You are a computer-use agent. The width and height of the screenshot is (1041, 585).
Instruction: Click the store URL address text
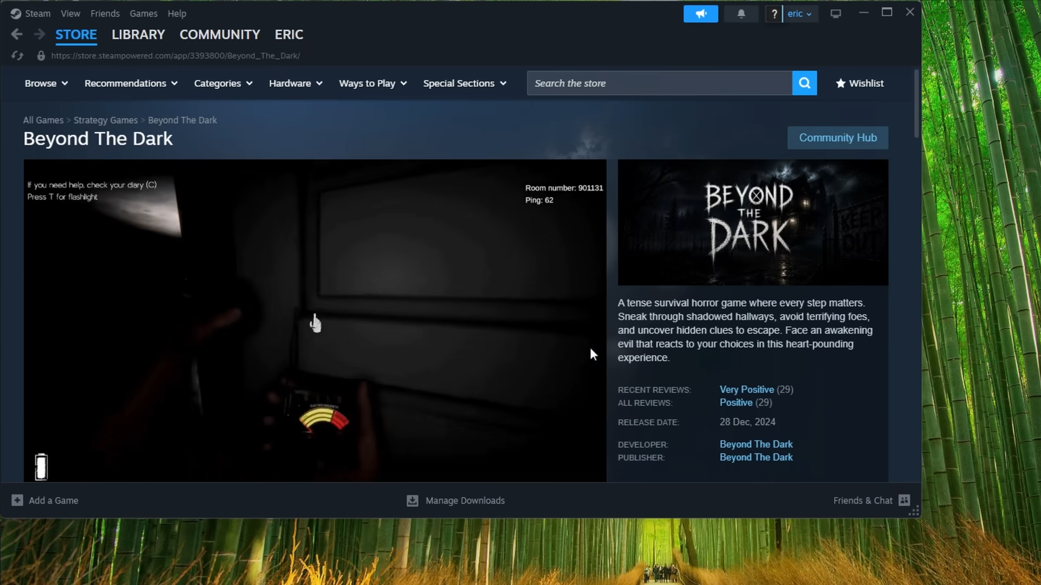(175, 55)
